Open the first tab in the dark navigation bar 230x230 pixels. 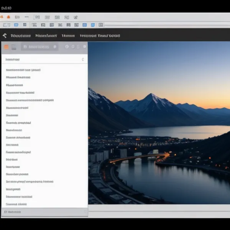[21, 36]
